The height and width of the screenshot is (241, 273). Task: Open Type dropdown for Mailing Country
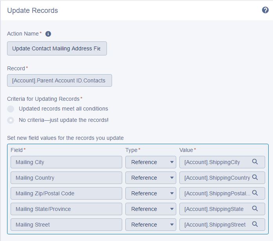pos(150,178)
